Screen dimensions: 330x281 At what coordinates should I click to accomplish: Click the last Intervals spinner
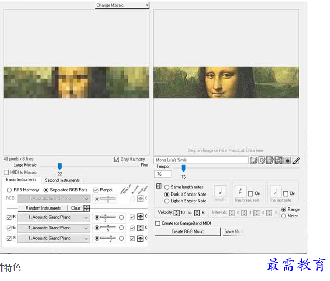click(269, 213)
